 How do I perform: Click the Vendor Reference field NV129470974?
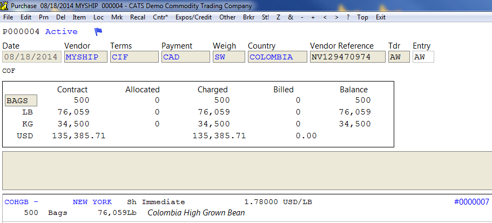click(347, 57)
